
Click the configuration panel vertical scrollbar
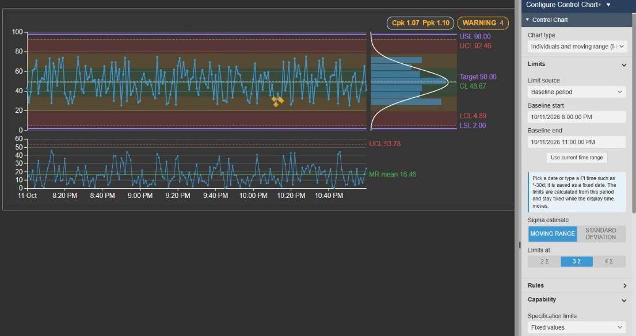click(x=634, y=113)
